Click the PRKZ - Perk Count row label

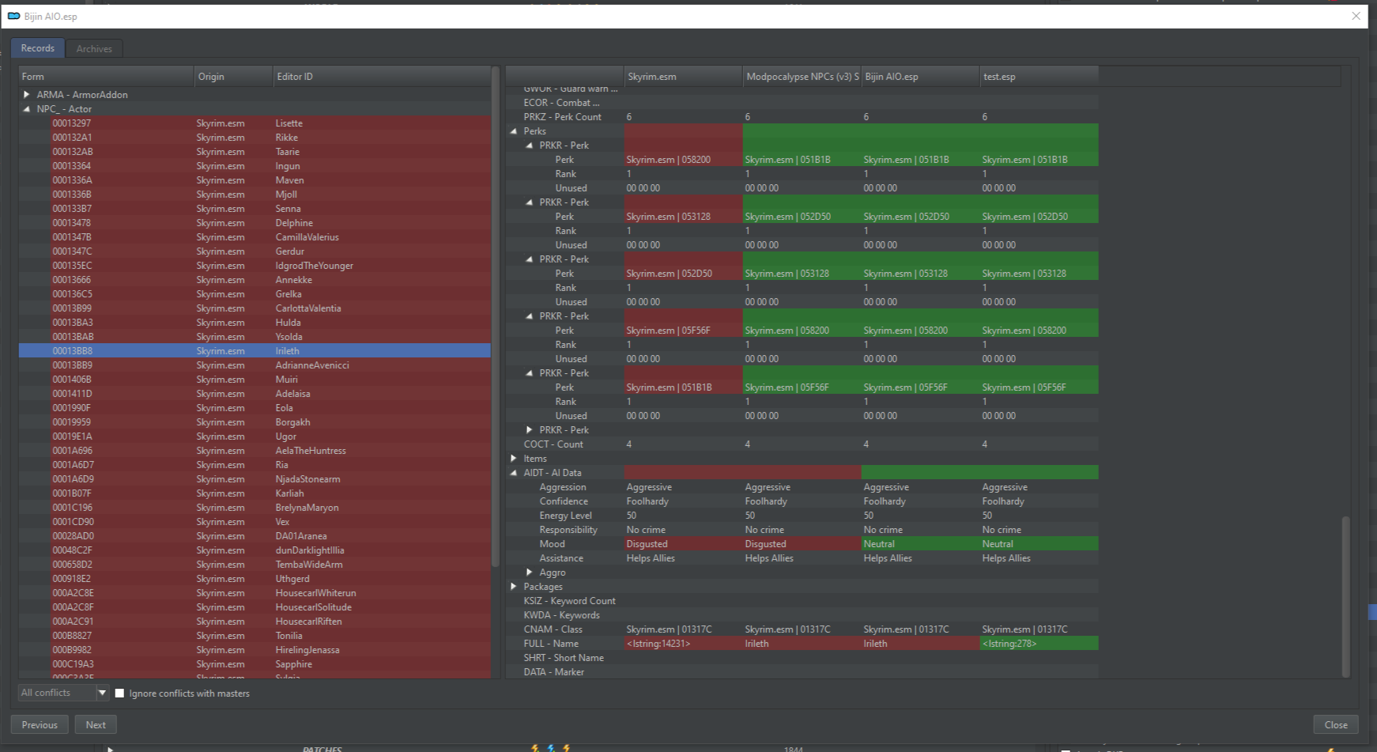point(562,117)
